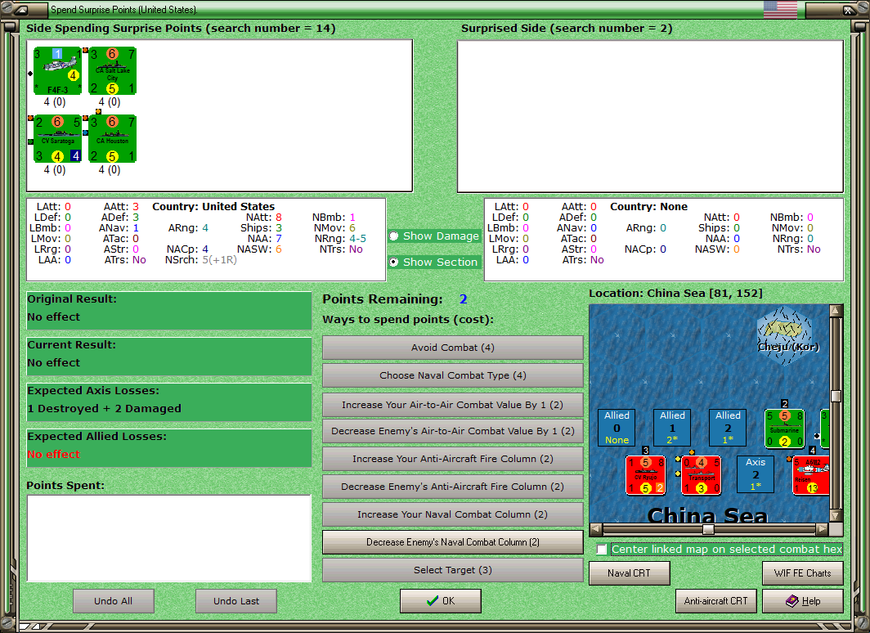
Task: Click the Undo Last button
Action: tap(236, 601)
